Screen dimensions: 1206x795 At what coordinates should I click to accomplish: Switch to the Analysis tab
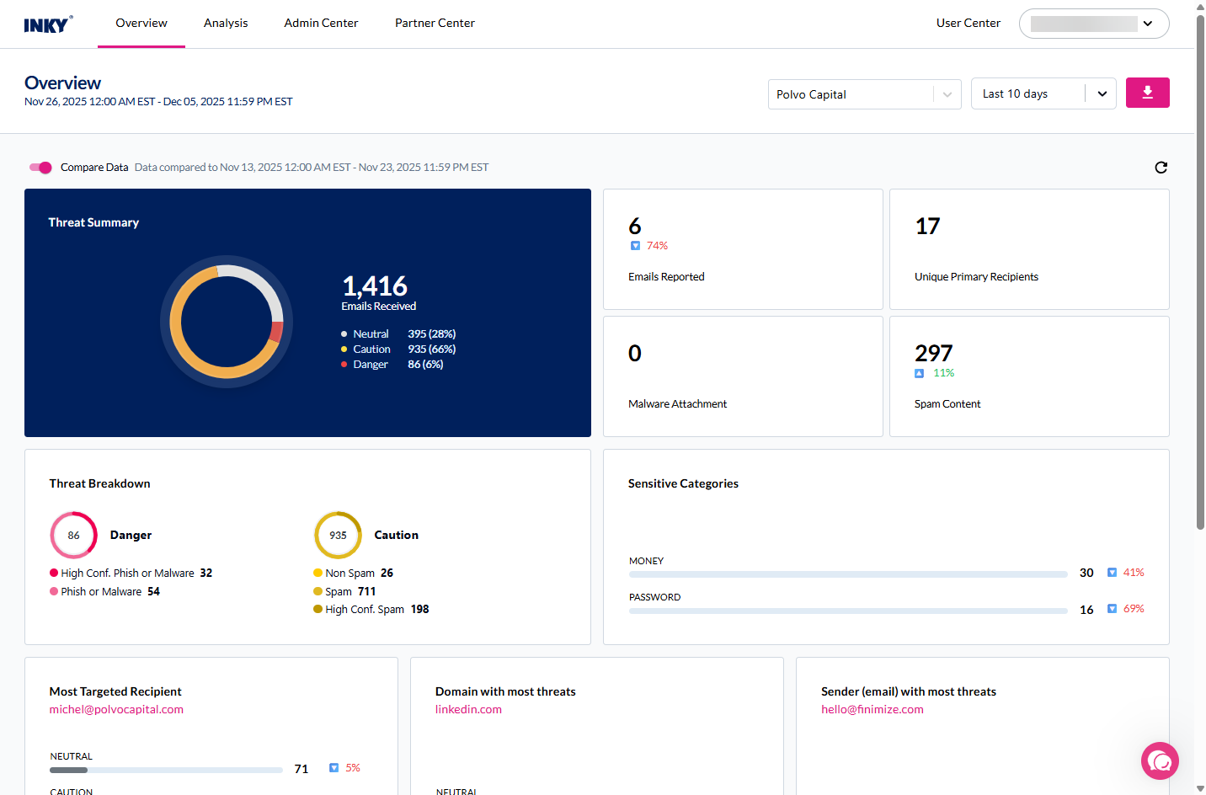coord(226,24)
